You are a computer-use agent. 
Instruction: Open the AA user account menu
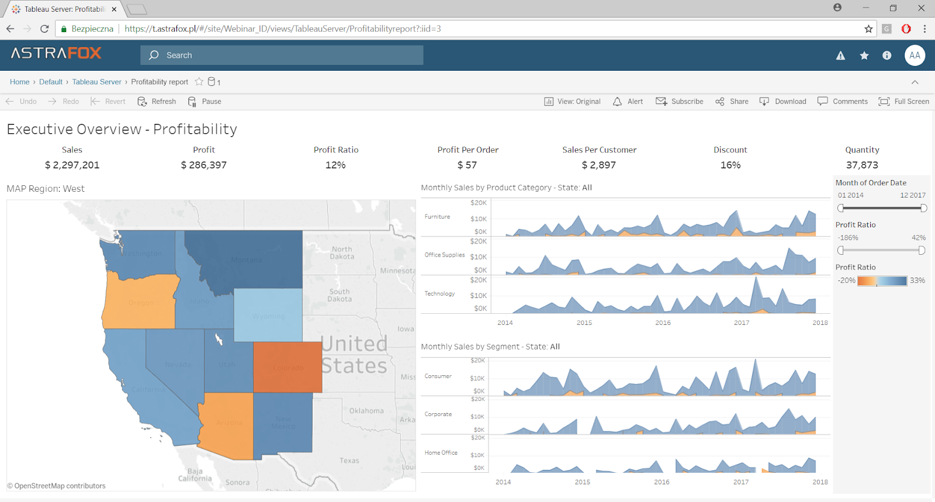pos(915,56)
